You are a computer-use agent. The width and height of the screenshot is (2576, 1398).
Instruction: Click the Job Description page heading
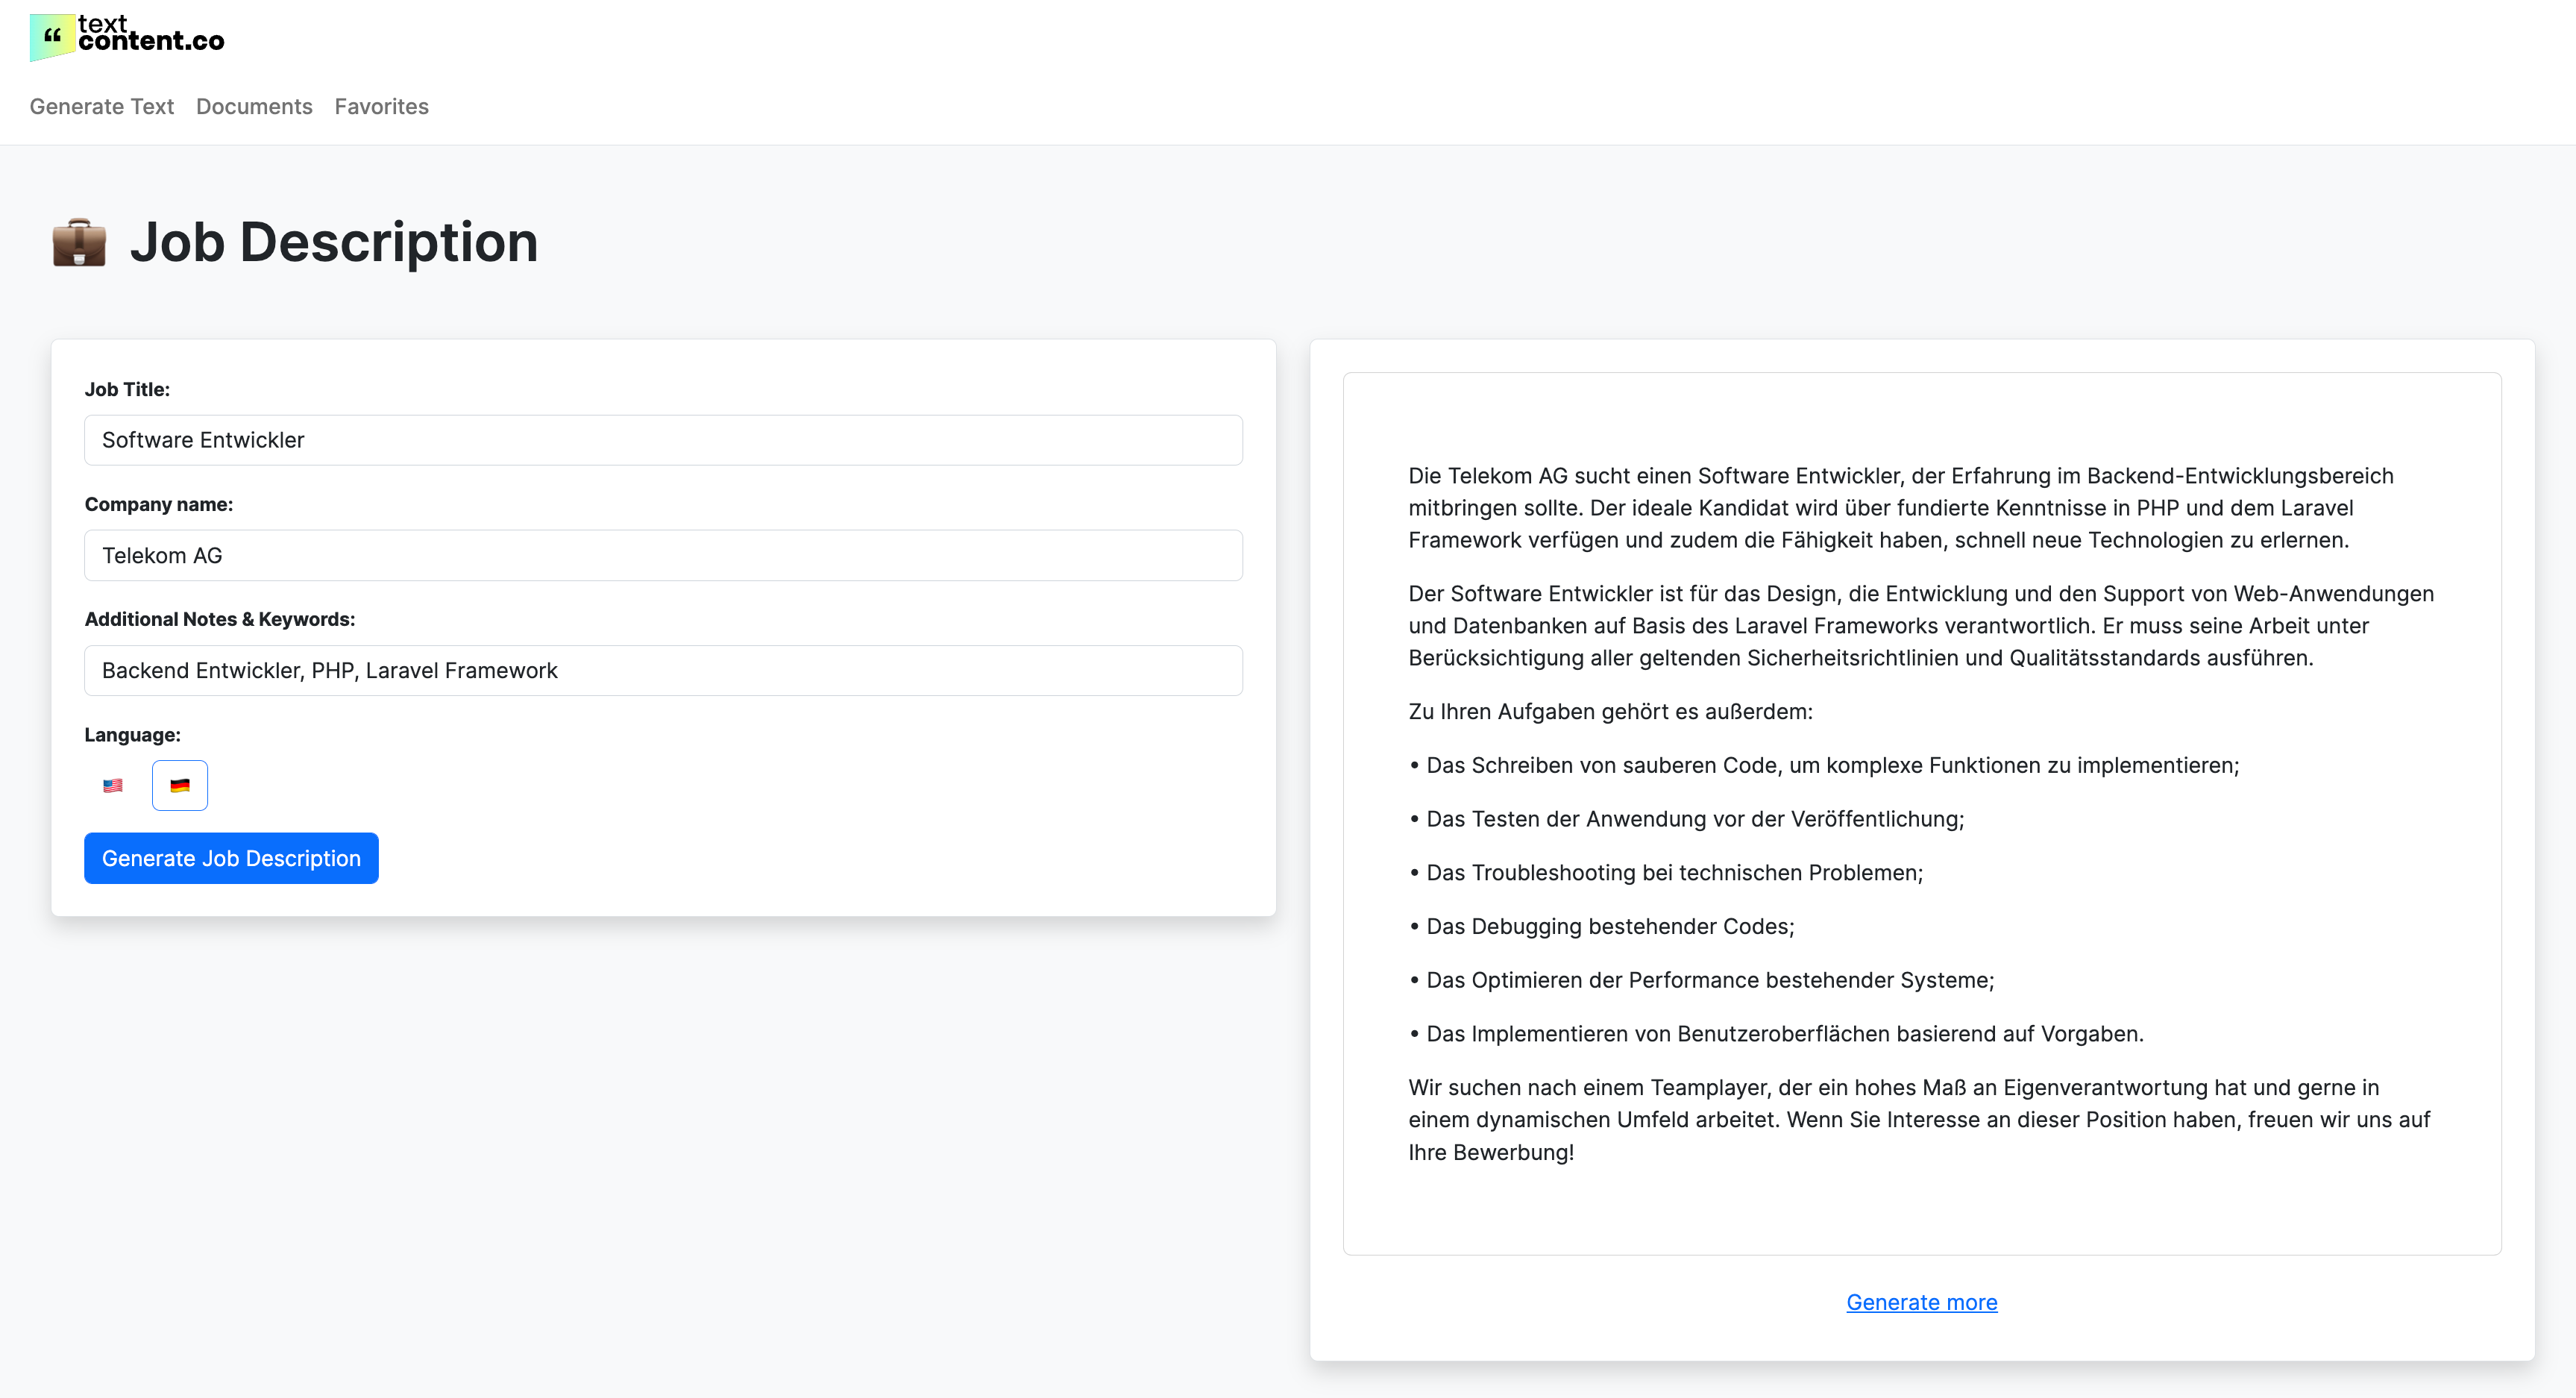pyautogui.click(x=334, y=242)
